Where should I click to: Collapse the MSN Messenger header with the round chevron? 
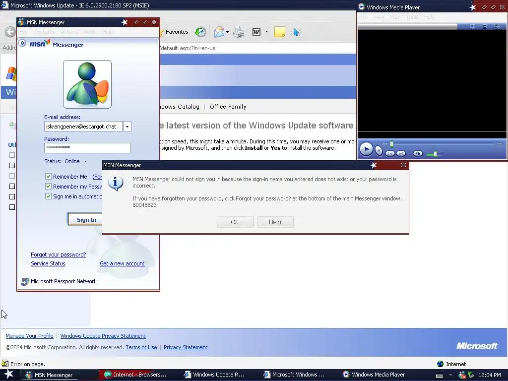coord(22,43)
